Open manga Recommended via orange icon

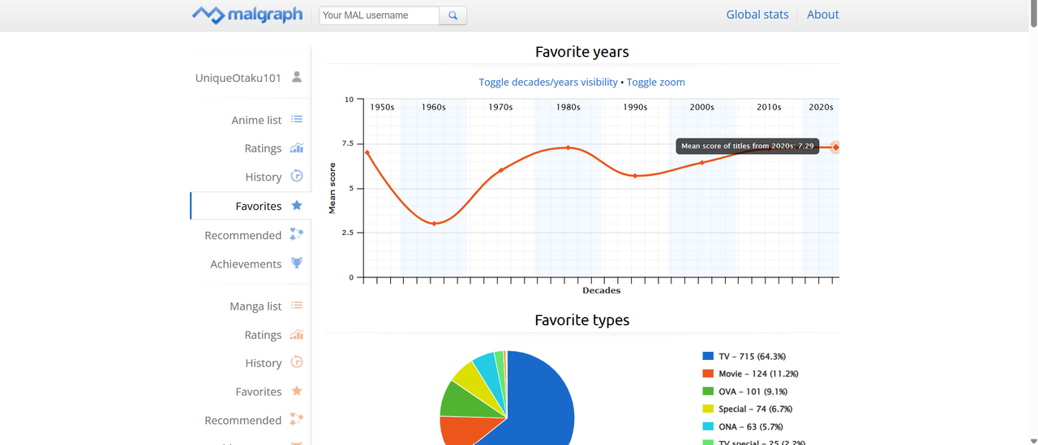coord(297,419)
